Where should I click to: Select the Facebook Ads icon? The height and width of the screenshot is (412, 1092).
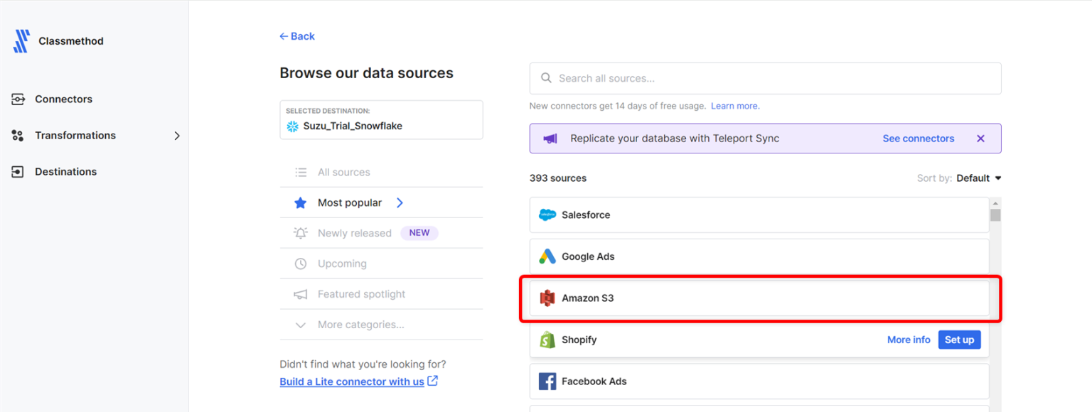(x=547, y=381)
